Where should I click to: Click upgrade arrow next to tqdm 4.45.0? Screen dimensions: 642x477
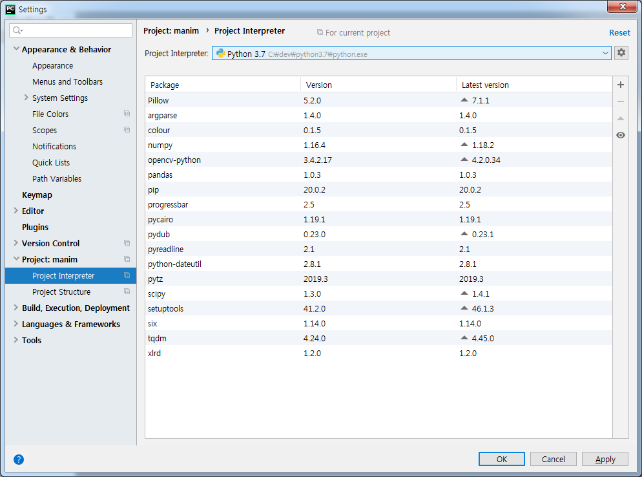(464, 337)
